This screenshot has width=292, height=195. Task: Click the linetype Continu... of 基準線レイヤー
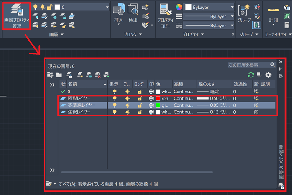coord(183,105)
